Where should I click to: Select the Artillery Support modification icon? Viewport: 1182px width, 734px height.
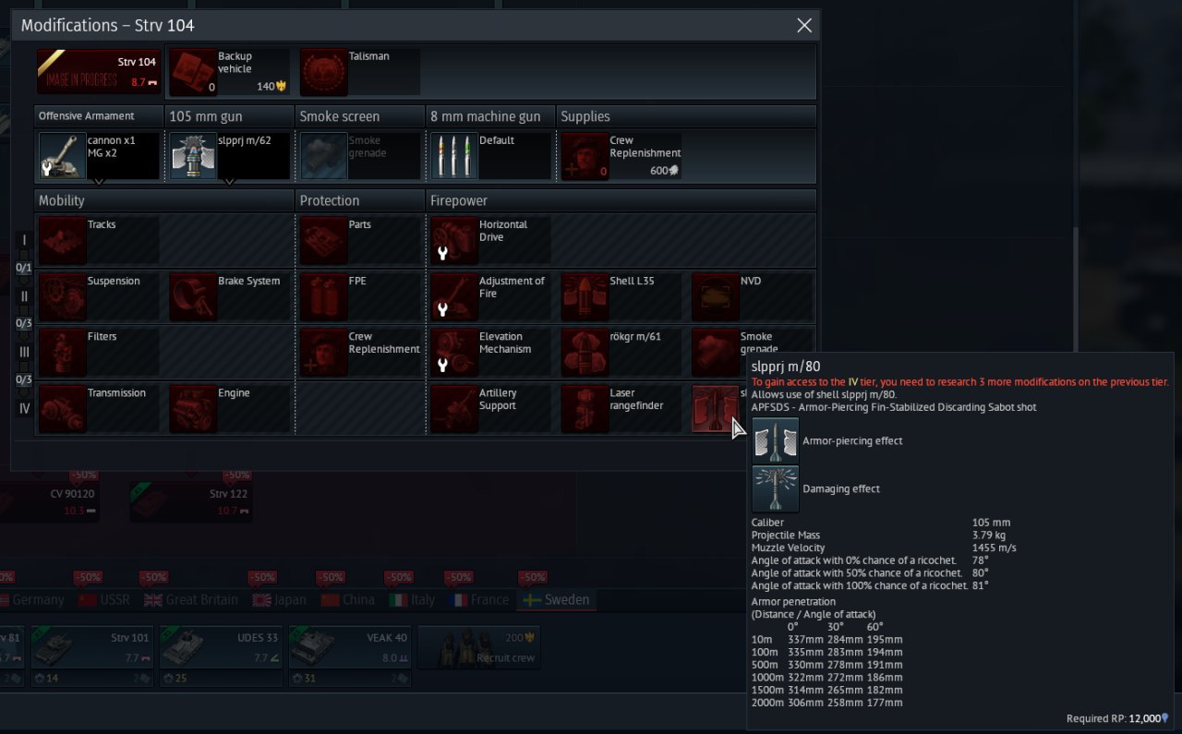(x=453, y=409)
